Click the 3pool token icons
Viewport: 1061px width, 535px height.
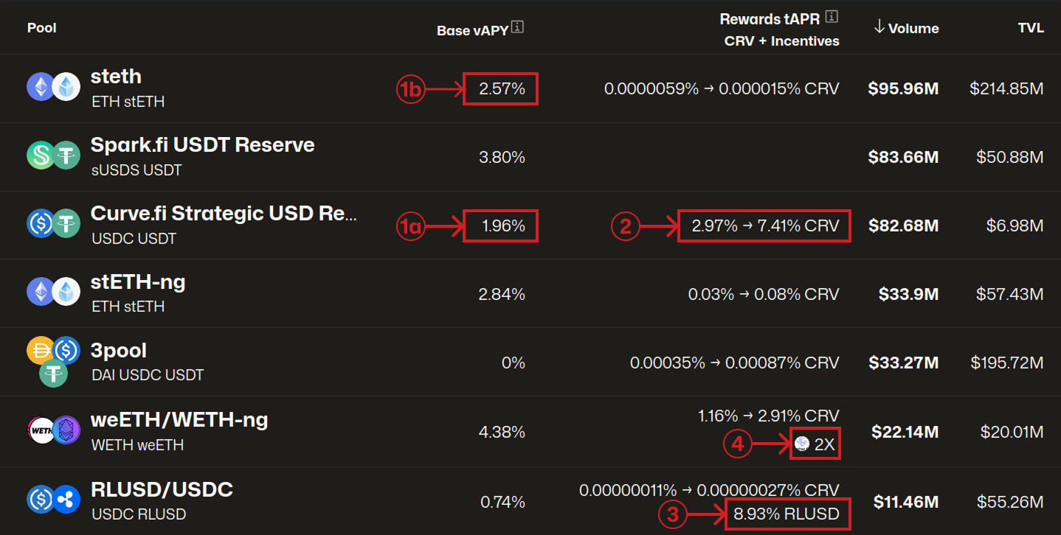(53, 361)
